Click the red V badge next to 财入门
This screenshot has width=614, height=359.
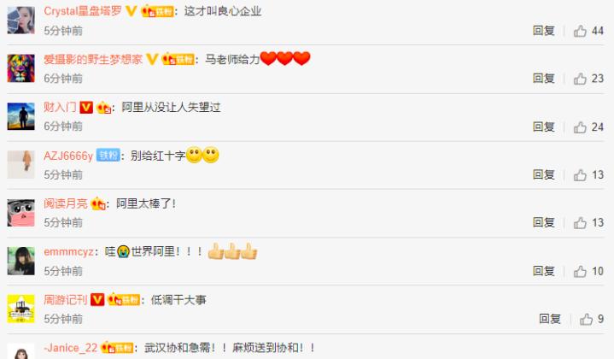coord(86,107)
